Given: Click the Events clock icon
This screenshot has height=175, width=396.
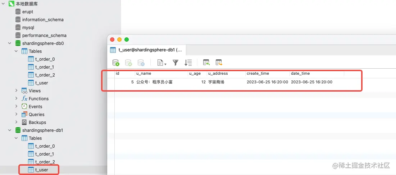Looking at the screenshot, I should click(x=24, y=106).
